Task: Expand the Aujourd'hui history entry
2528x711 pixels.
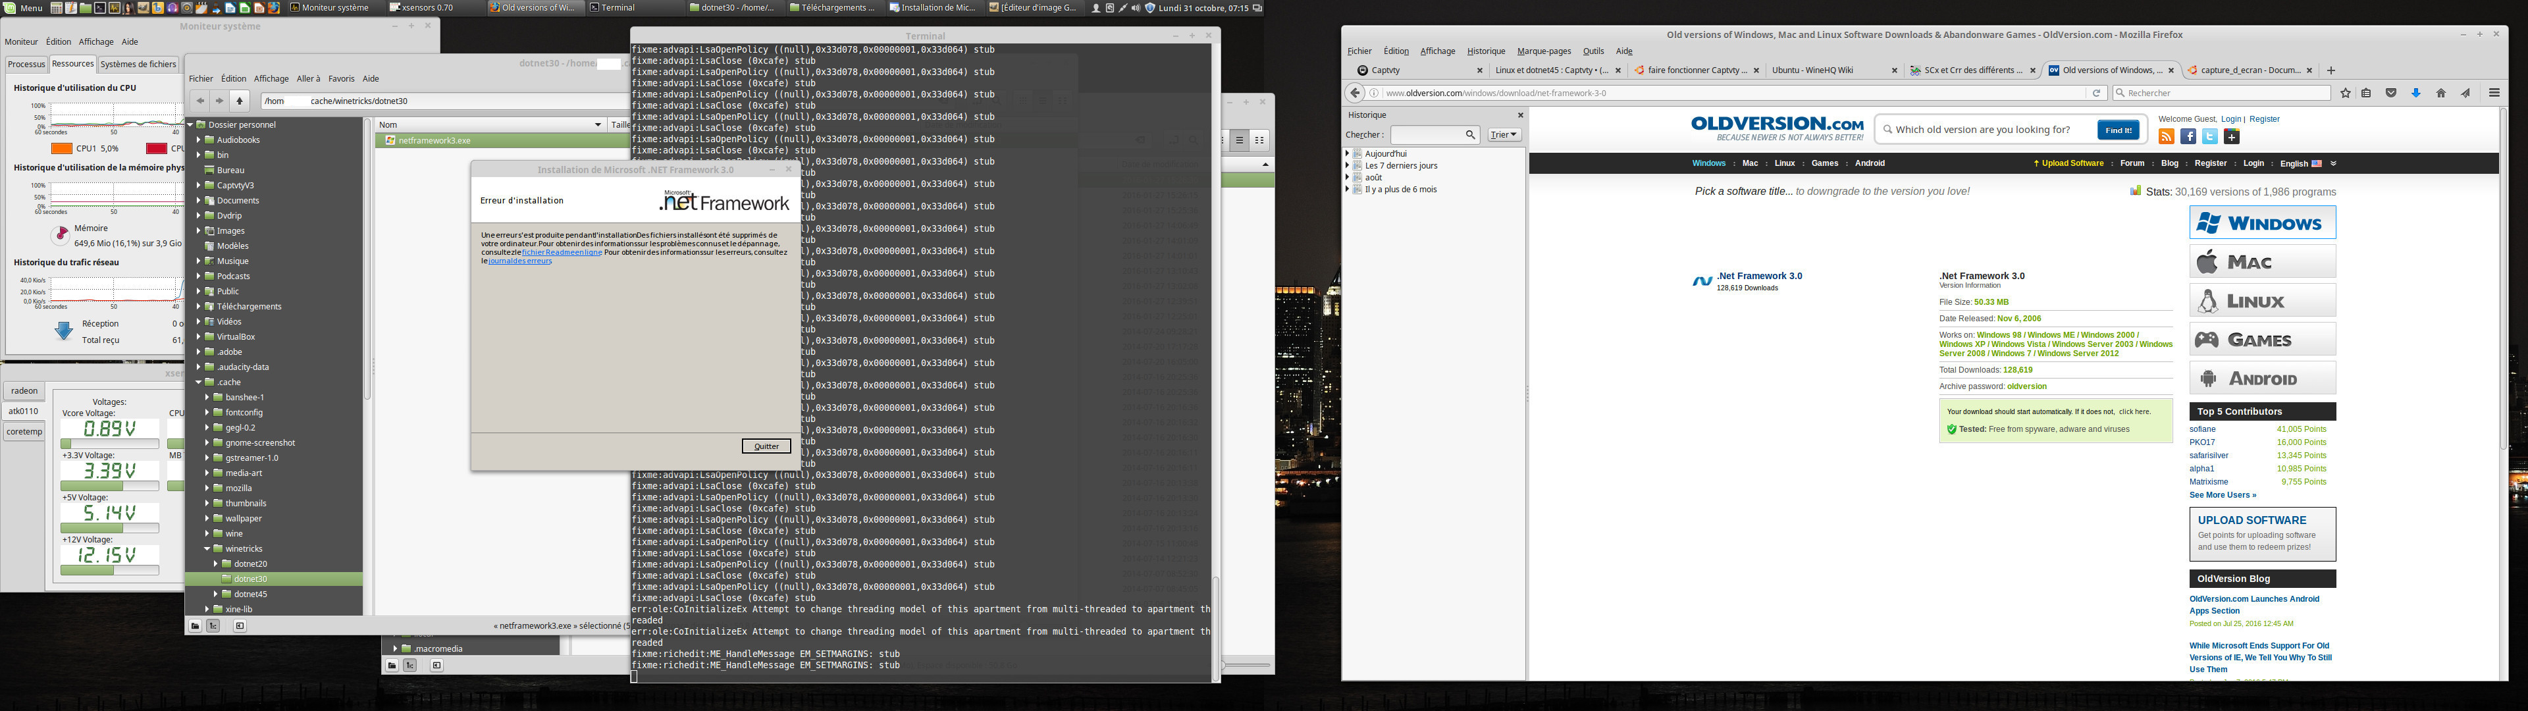Action: tap(1348, 153)
